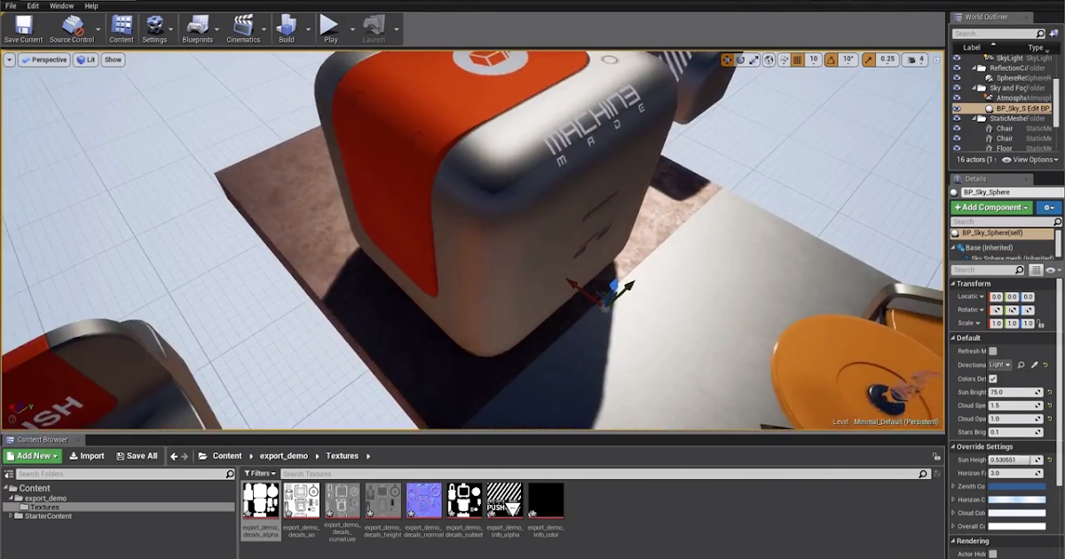Toggle the Refresh Material checkbox
This screenshot has width=1065, height=559.
[x=993, y=351]
